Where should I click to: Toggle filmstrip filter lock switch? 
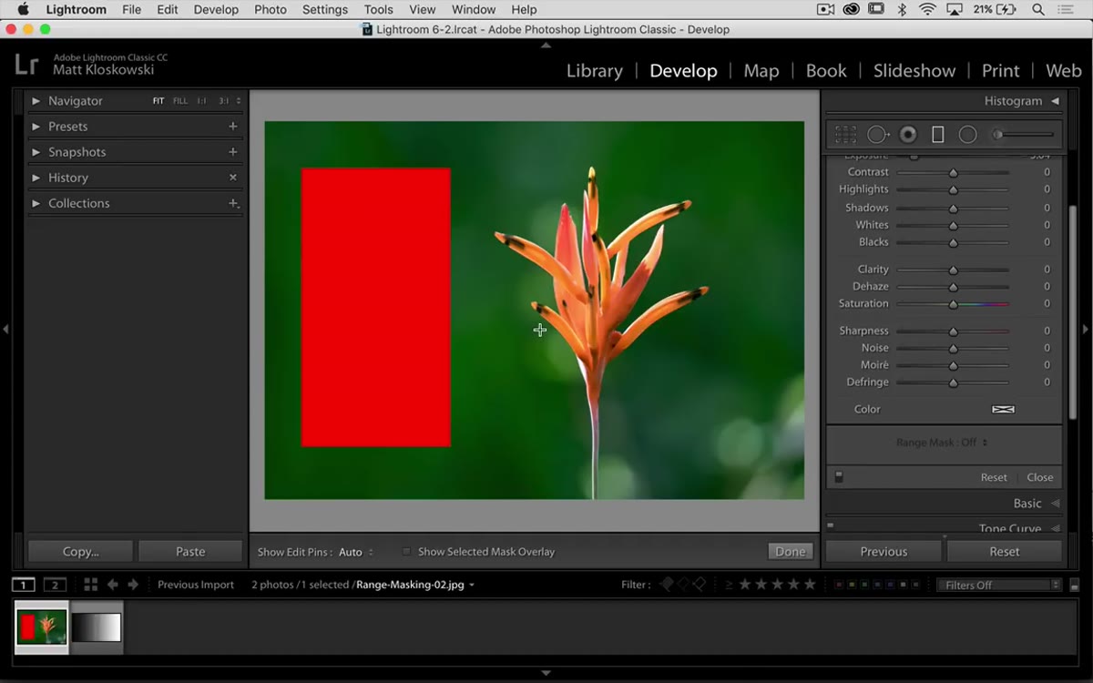point(1075,586)
